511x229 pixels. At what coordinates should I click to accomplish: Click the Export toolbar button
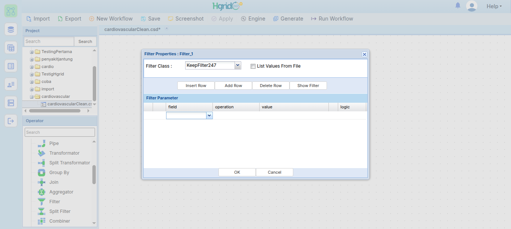[x=70, y=19]
